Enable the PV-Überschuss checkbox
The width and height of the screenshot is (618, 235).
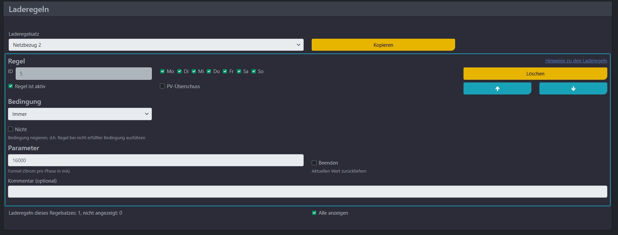click(163, 86)
